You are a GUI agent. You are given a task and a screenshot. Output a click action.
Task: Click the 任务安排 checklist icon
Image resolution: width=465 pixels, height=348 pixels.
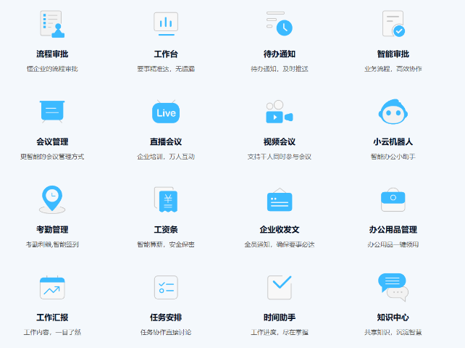coord(166,288)
